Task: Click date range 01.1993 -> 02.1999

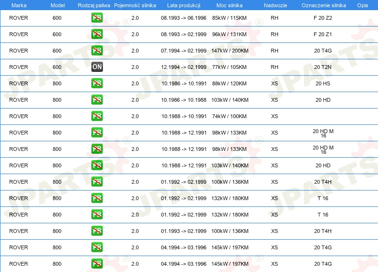Action: pos(184,231)
